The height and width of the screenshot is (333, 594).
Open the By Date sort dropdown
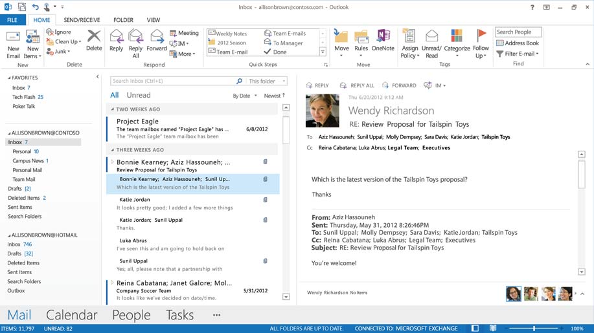[245, 96]
